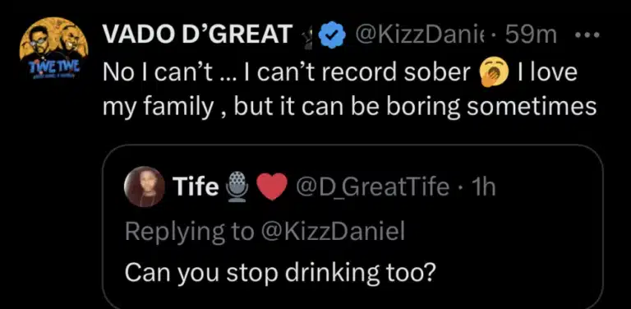Click the 'Replying to' label

pyautogui.click(x=189, y=232)
